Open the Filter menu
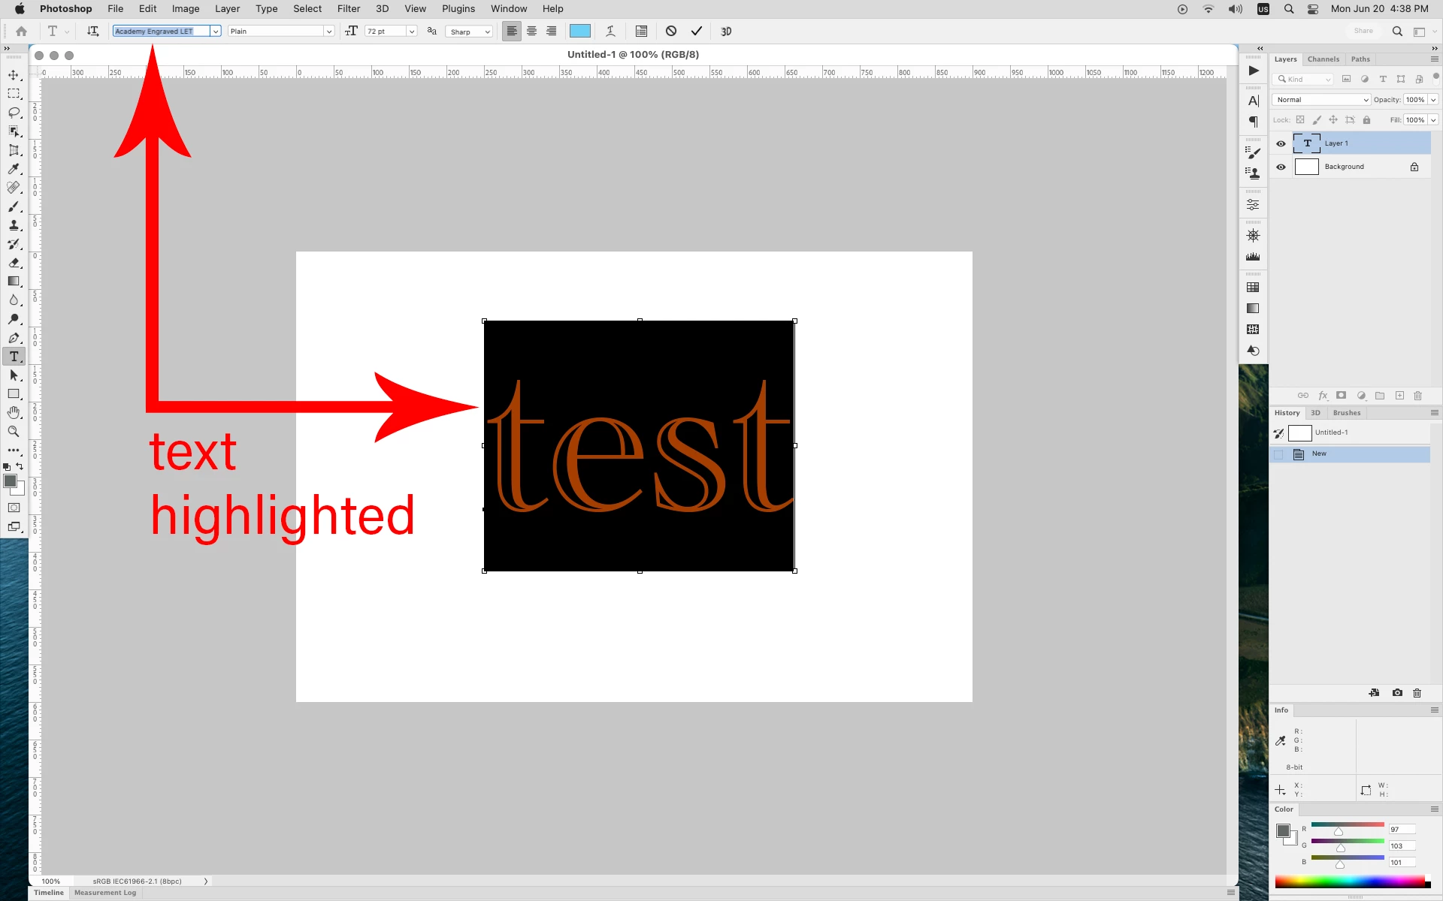1443x901 pixels. 349,9
